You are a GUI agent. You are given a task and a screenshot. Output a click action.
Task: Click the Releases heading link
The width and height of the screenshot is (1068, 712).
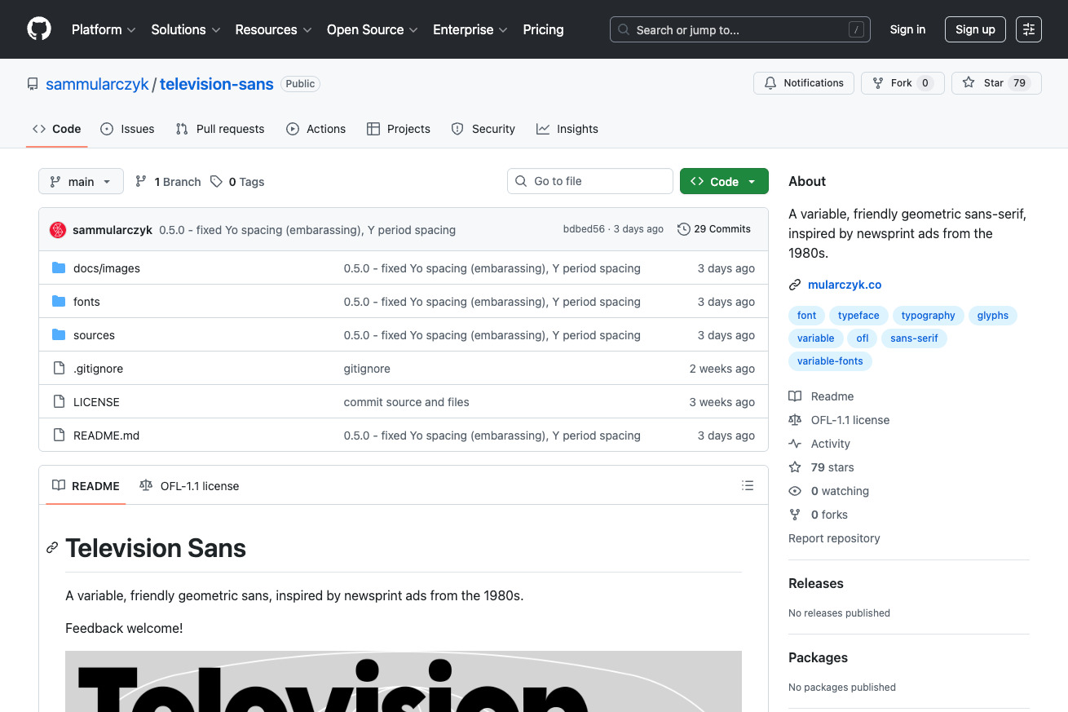tap(816, 583)
